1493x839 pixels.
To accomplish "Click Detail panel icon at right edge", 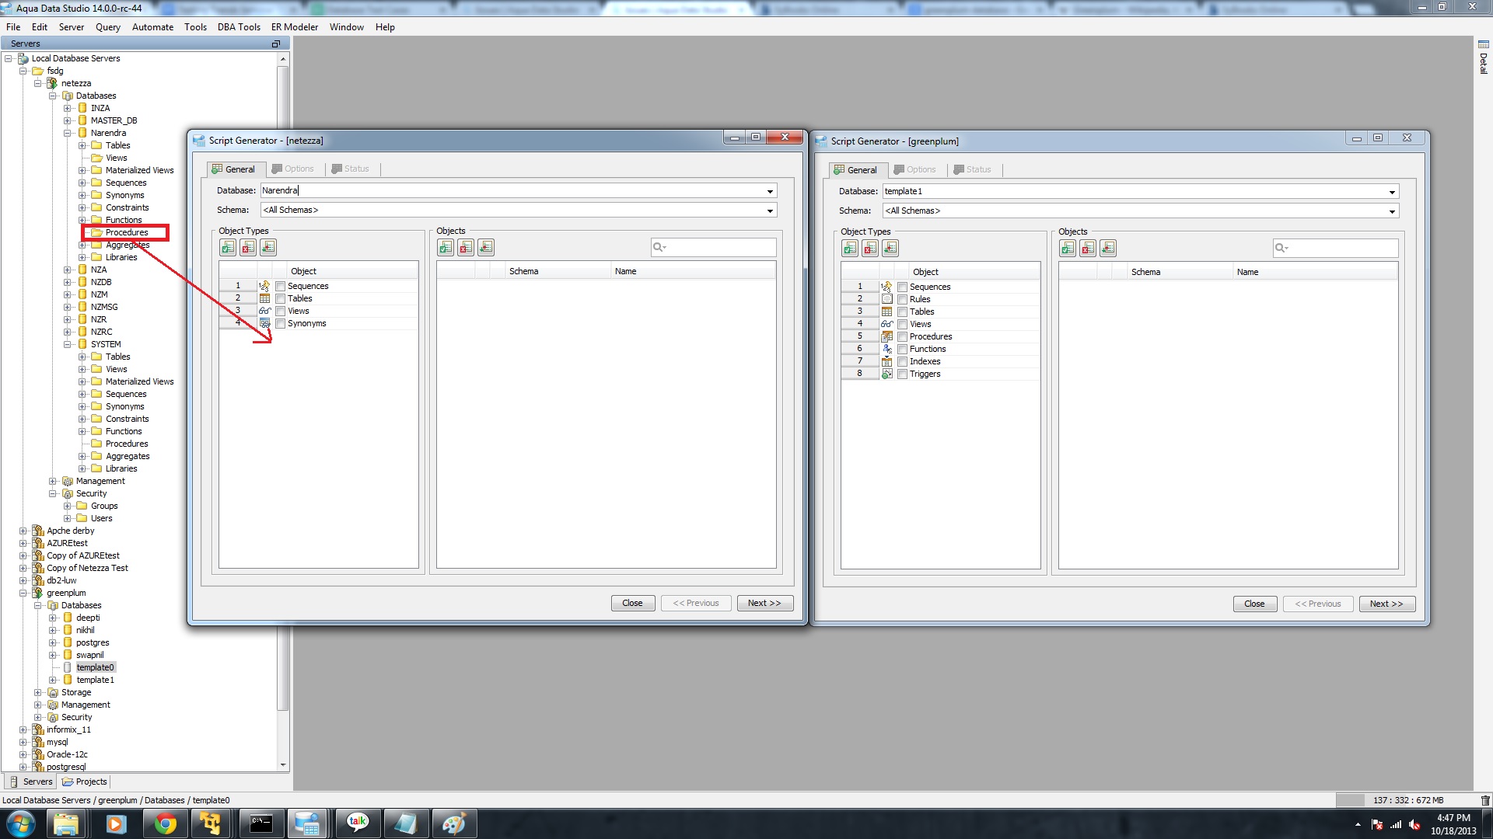I will click(x=1483, y=45).
